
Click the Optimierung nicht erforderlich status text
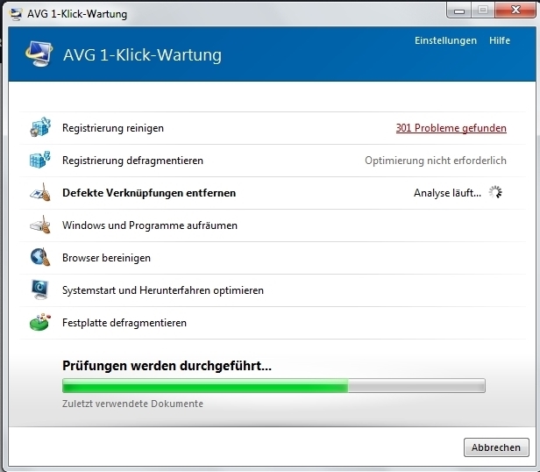click(x=436, y=161)
